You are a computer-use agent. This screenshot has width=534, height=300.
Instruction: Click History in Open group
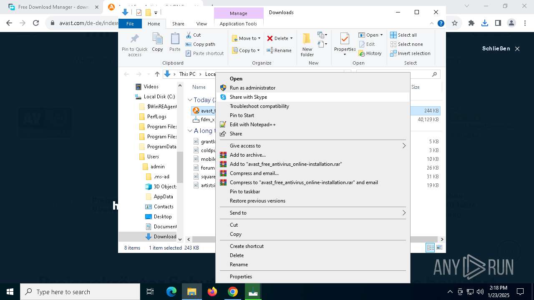(x=370, y=53)
